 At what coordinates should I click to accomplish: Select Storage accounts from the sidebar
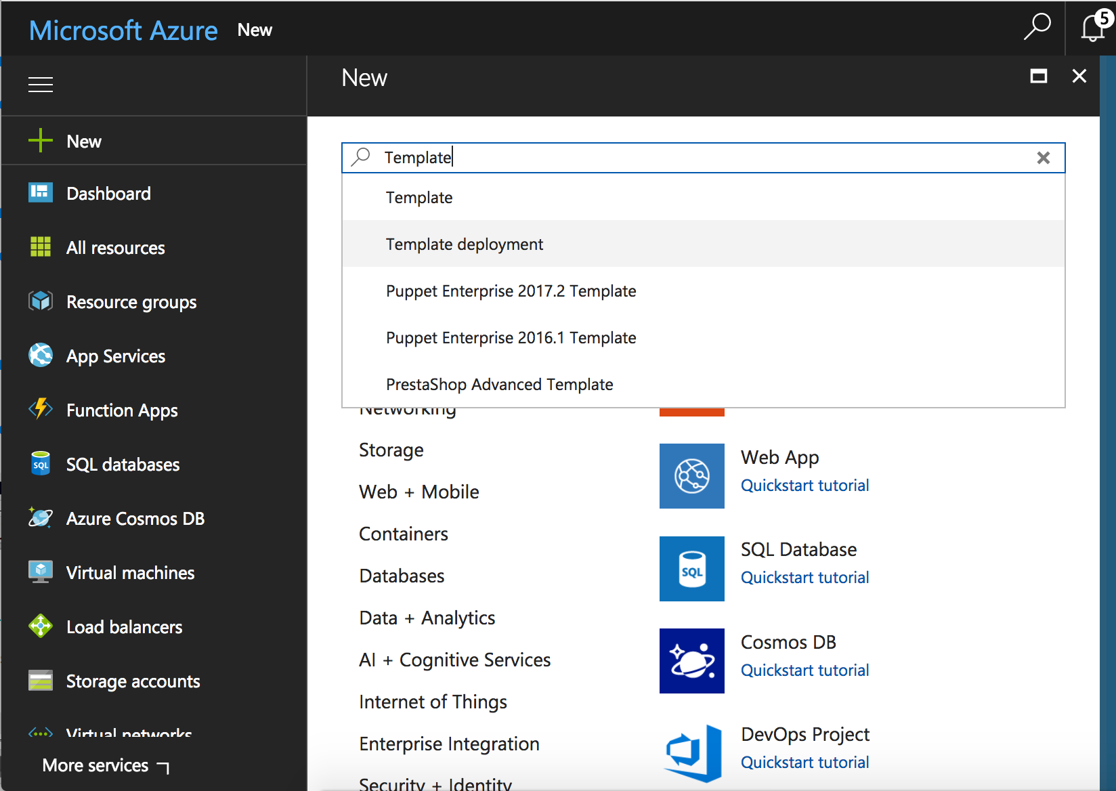coord(133,681)
